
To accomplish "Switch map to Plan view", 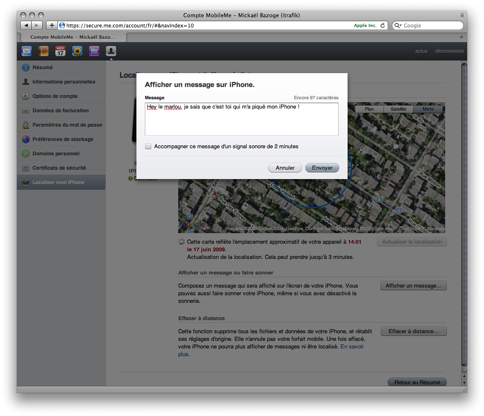I will (x=369, y=109).
